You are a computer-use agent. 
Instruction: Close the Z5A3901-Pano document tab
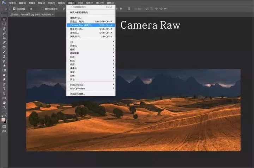point(53,14)
